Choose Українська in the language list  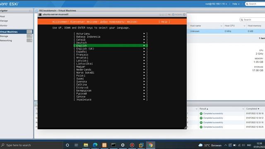111,100
